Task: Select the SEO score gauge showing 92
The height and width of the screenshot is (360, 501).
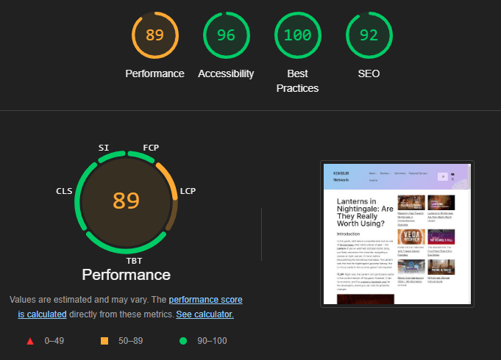Action: tap(370, 35)
